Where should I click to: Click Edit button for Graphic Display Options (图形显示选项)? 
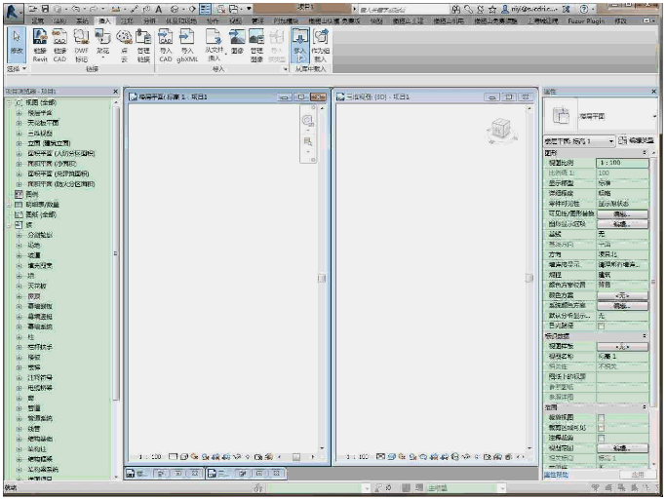click(622, 224)
